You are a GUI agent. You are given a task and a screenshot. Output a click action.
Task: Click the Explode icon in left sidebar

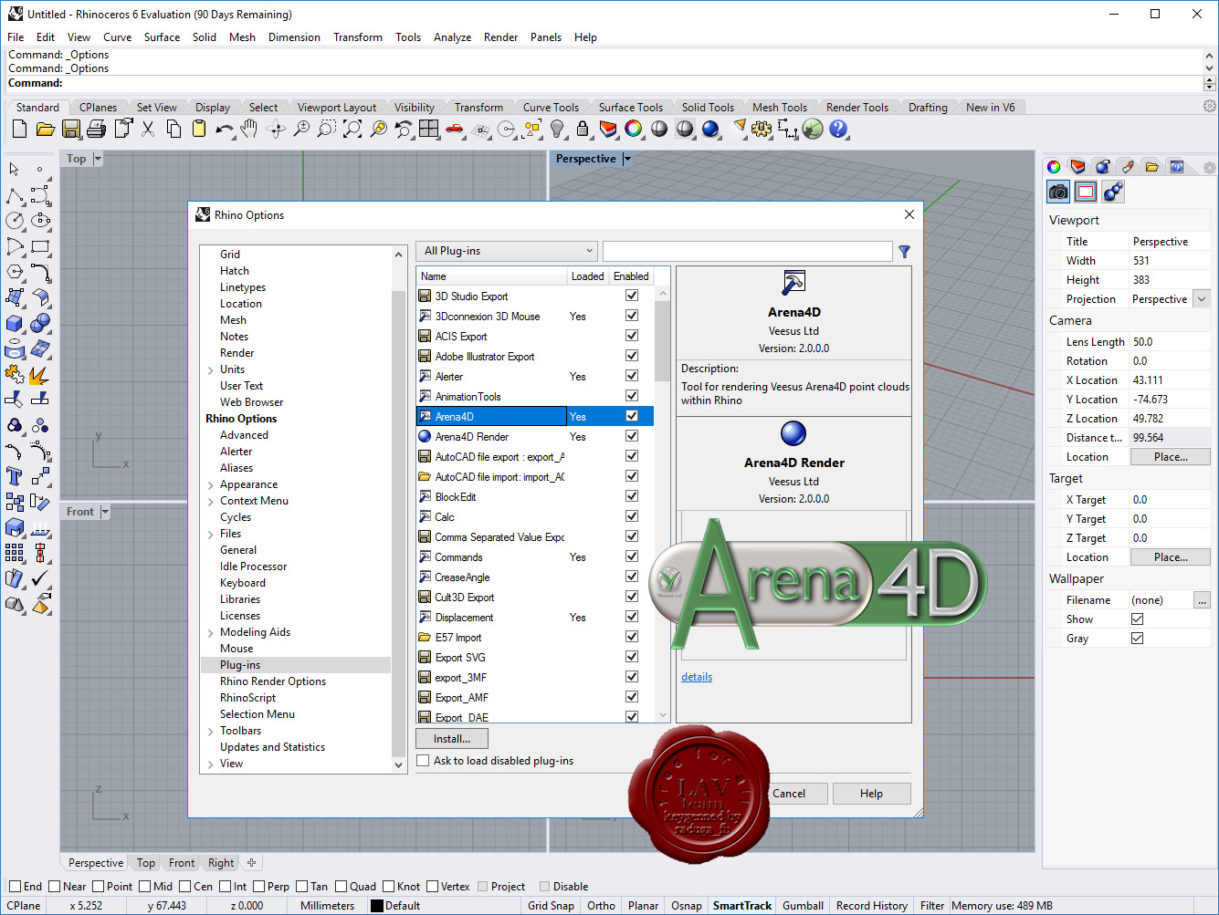pyautogui.click(x=40, y=374)
